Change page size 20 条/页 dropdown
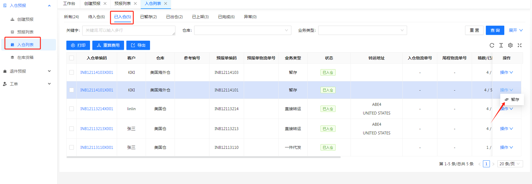 click(x=510, y=164)
